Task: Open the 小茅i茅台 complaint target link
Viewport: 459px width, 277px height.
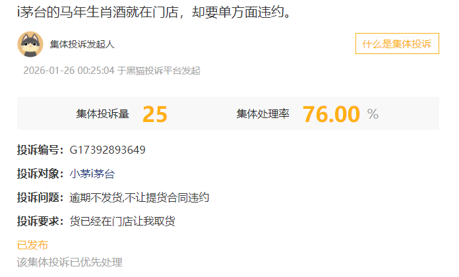Action: tap(92, 173)
